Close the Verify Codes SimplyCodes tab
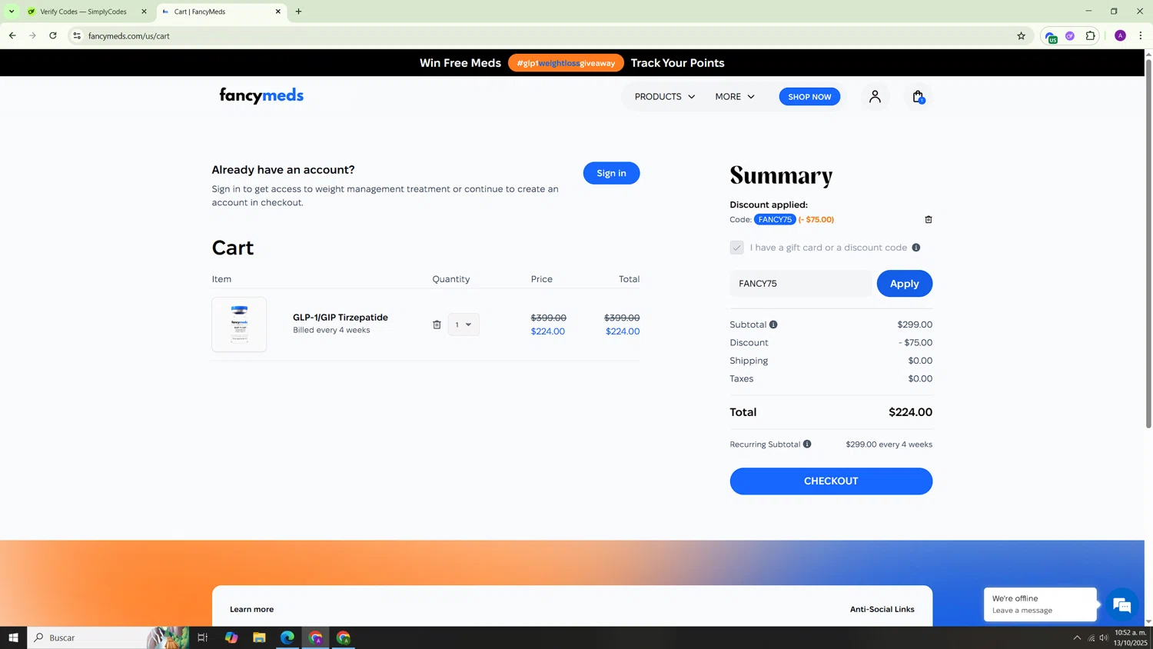1153x649 pixels. coord(144,12)
